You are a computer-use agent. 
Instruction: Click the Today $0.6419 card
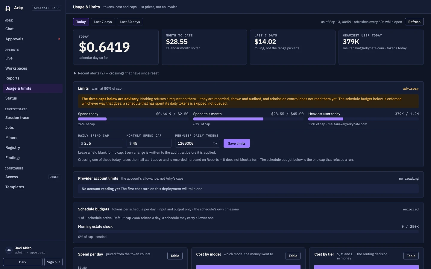click(x=116, y=47)
